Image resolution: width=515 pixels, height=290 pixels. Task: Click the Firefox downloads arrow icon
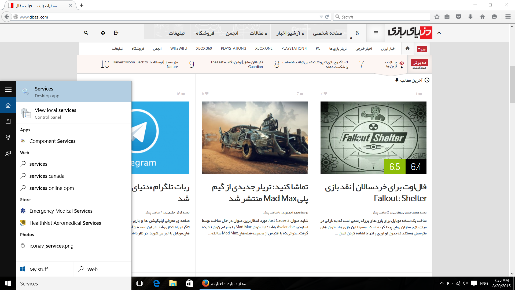point(470,17)
